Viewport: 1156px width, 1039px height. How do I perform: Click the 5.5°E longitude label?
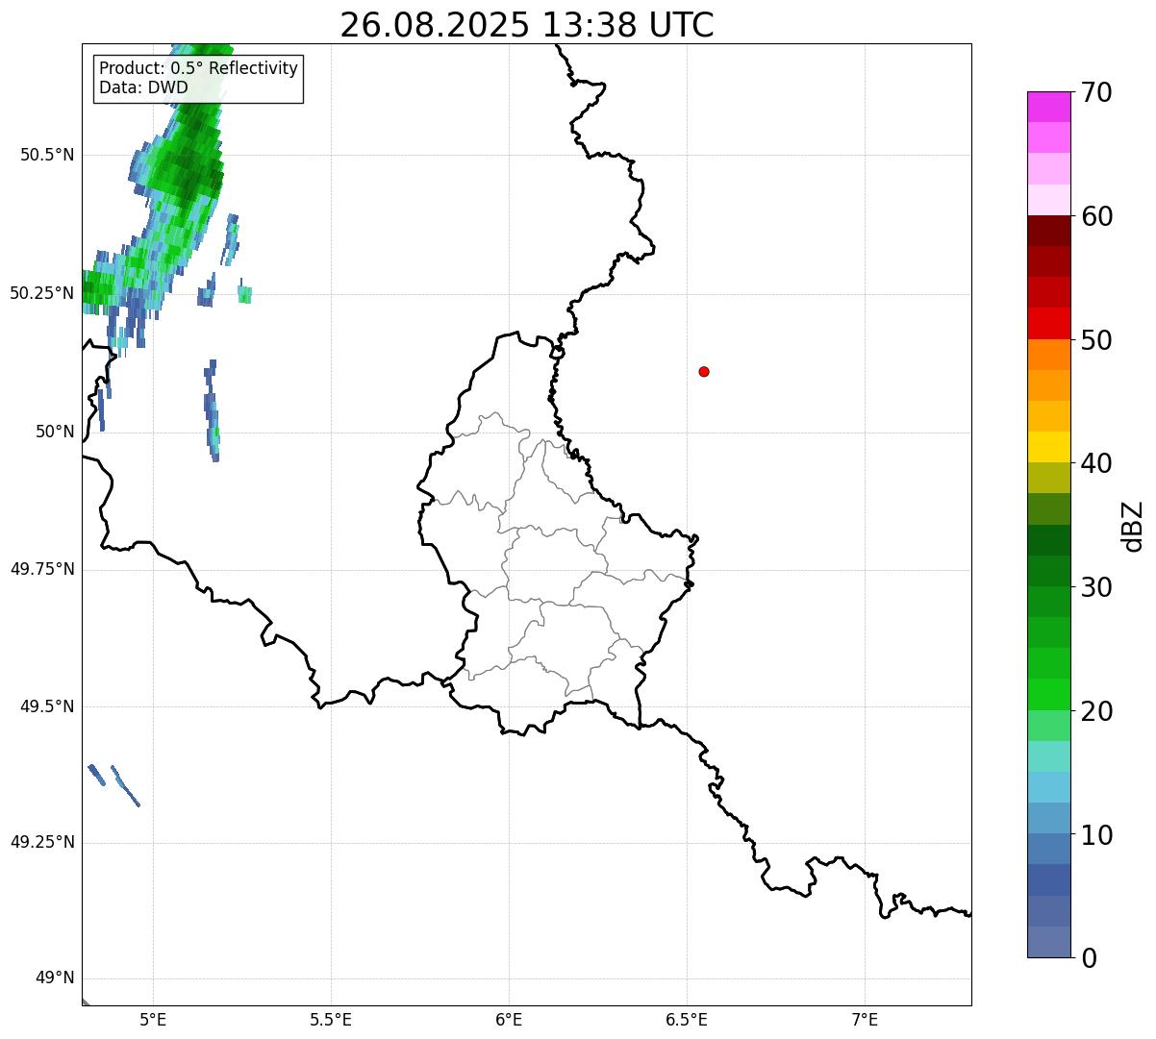(331, 1019)
